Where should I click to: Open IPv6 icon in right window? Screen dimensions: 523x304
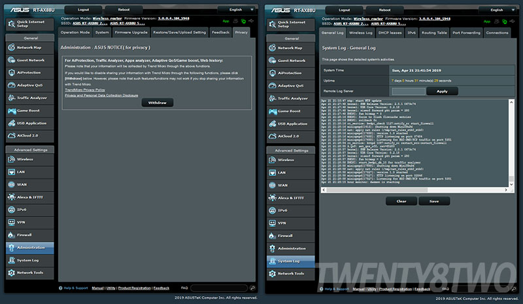tap(272, 211)
